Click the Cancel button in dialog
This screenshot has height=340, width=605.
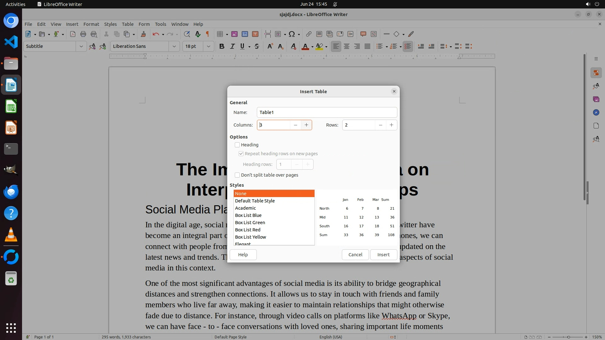pyautogui.click(x=355, y=255)
